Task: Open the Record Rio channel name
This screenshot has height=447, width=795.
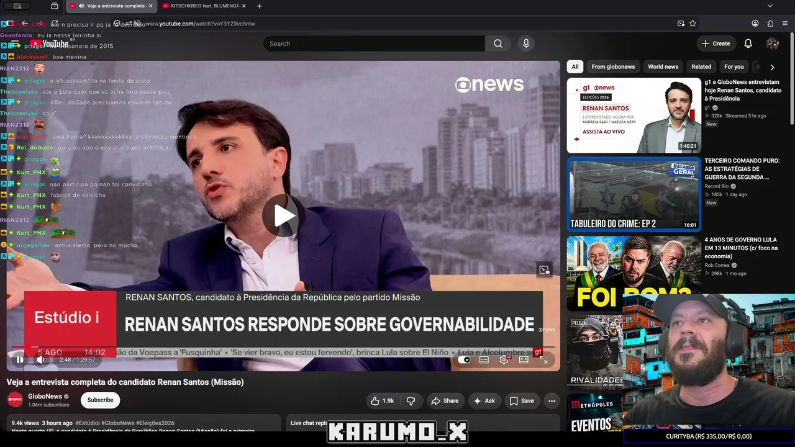Action: click(717, 186)
